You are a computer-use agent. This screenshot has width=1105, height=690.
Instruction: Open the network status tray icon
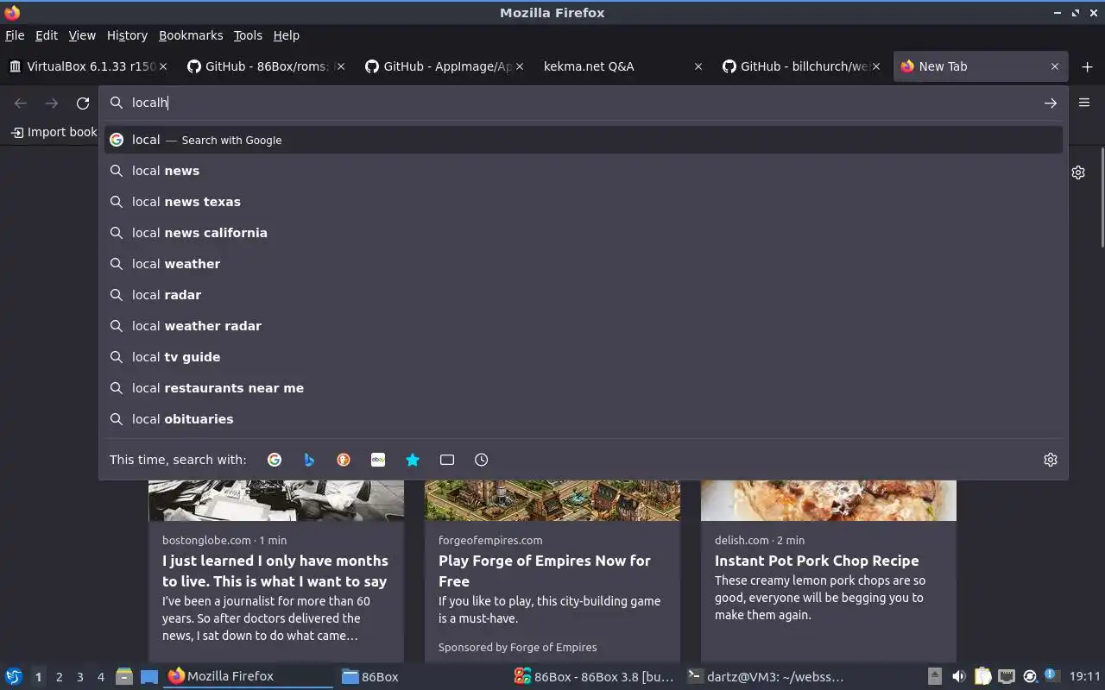coord(1007,676)
